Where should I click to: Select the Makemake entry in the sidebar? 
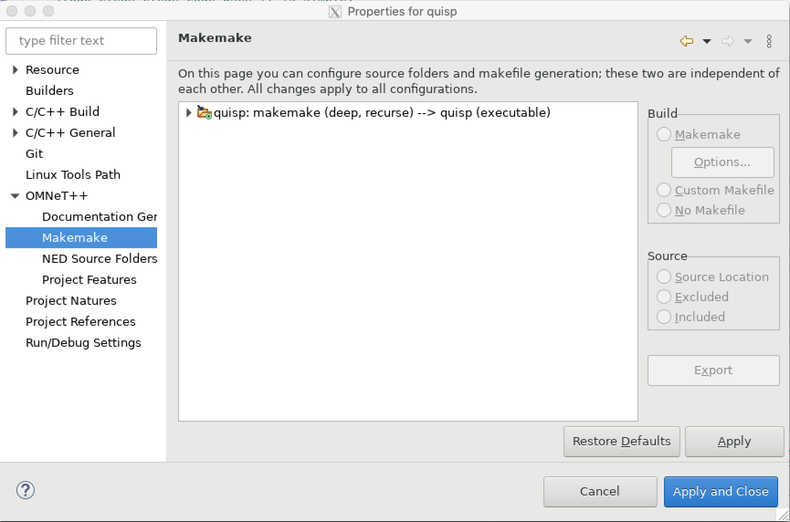(x=74, y=237)
